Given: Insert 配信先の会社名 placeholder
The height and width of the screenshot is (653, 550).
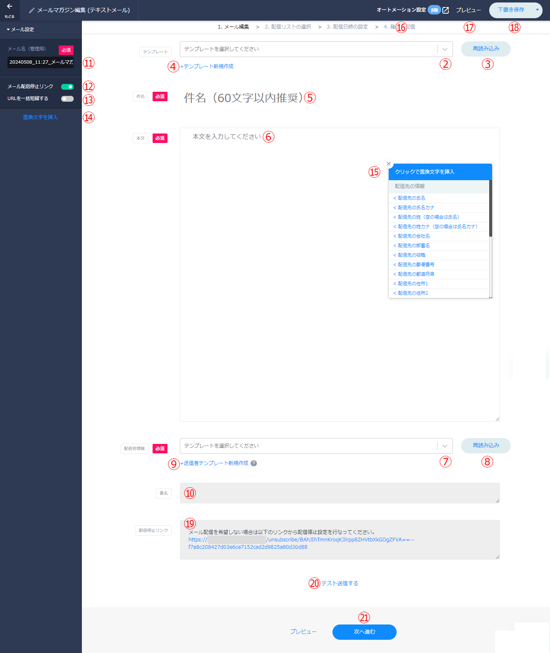Looking at the screenshot, I should [x=439, y=236].
